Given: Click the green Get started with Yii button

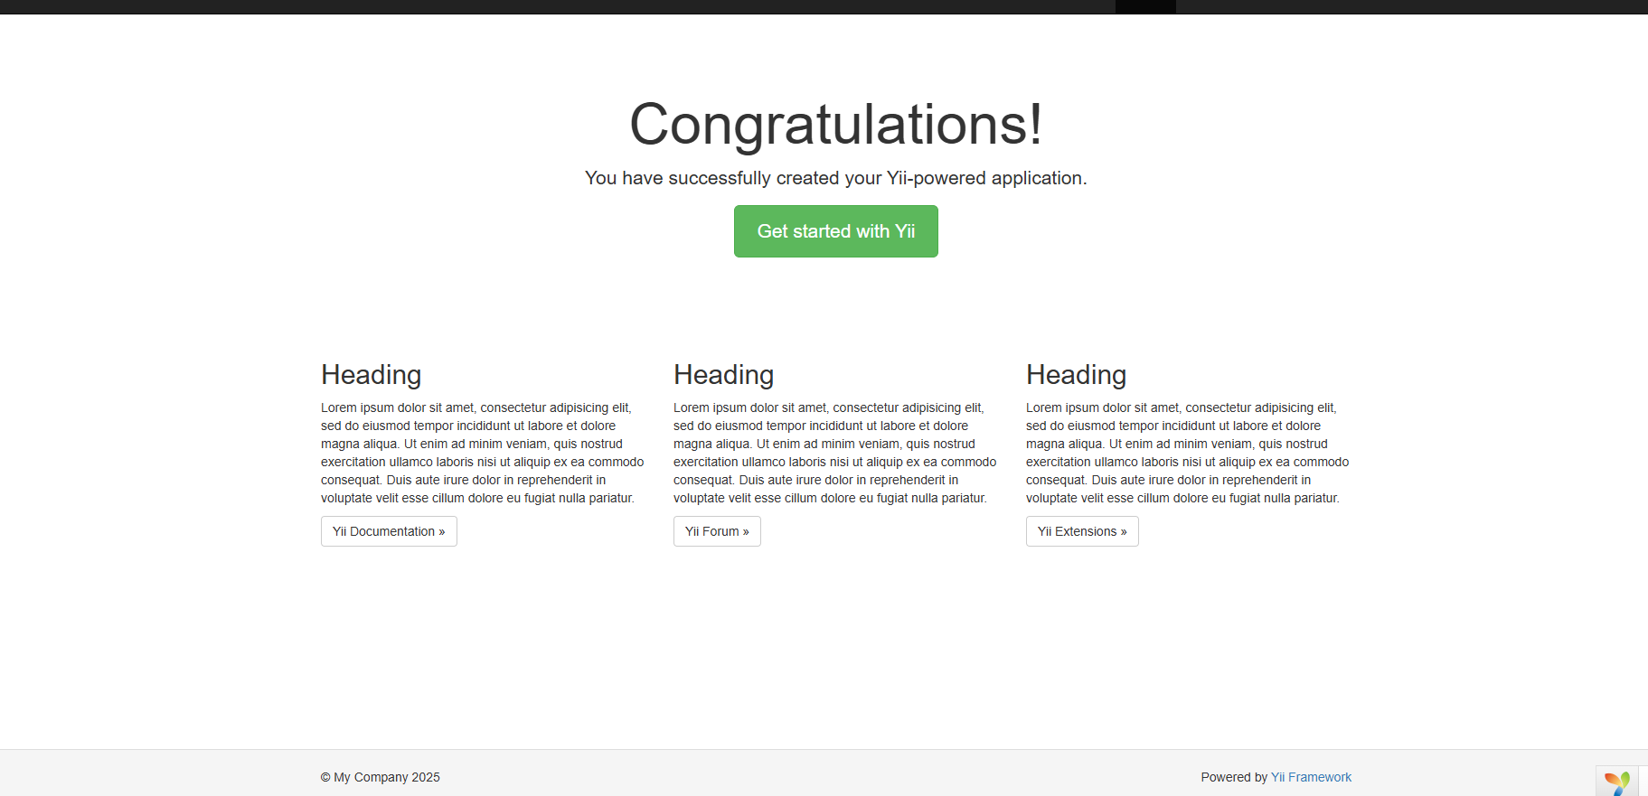Looking at the screenshot, I should [835, 231].
